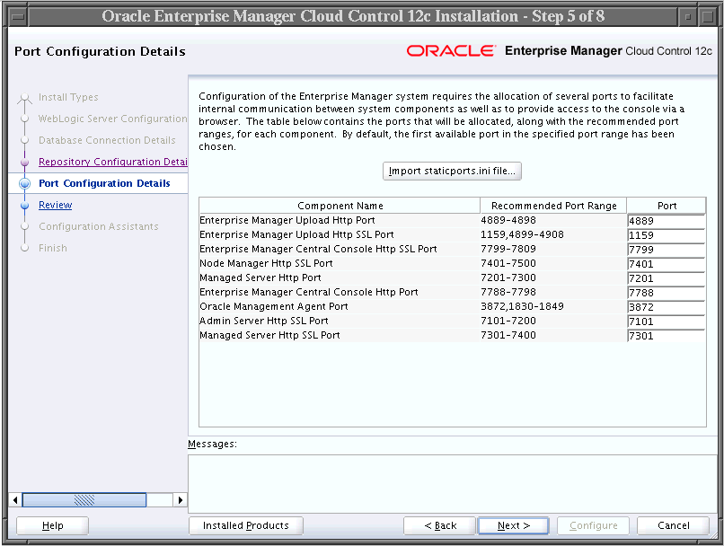Click the sidebar scroll left arrow

15,500
